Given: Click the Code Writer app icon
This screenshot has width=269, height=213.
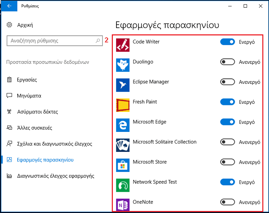Looking at the screenshot, I should 123,45.
